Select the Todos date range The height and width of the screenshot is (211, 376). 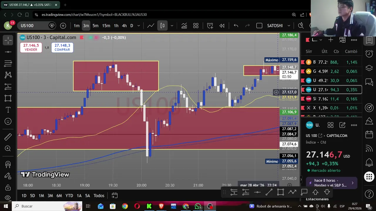coord(99,195)
